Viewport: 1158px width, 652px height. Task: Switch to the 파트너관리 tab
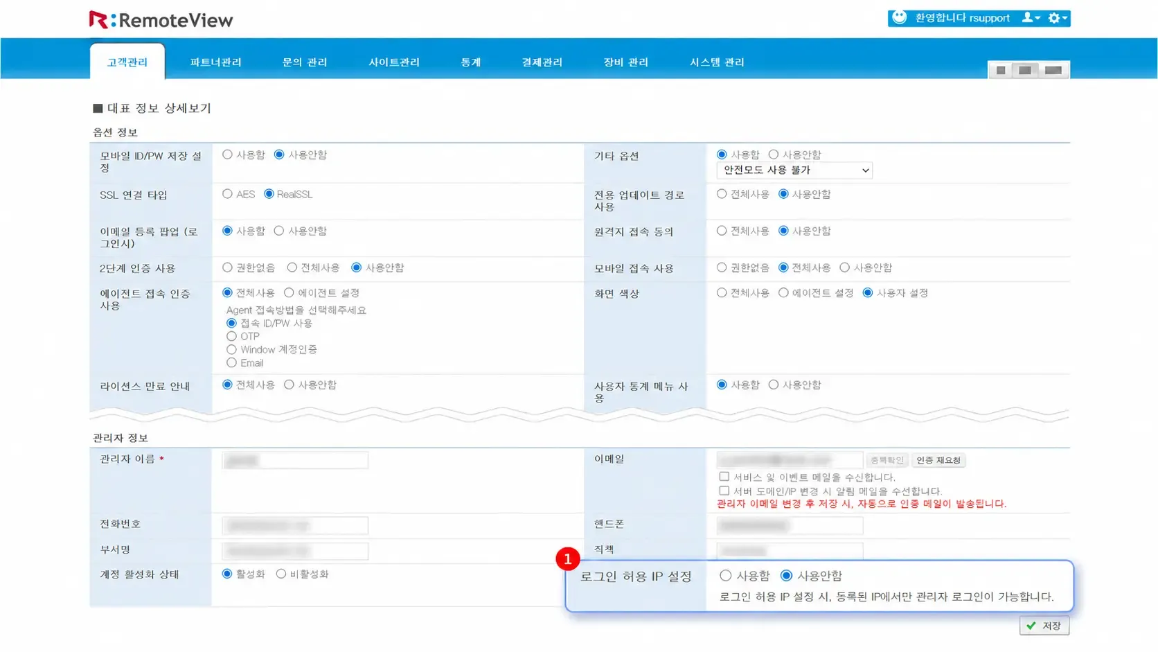215,62
